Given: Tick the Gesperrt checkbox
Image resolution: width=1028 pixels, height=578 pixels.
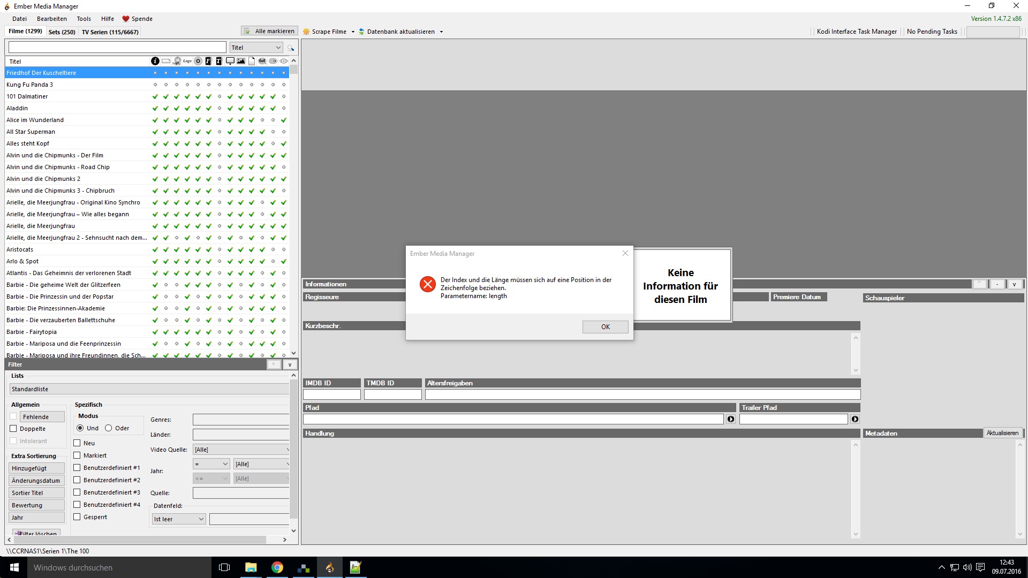Looking at the screenshot, I should pyautogui.click(x=77, y=517).
